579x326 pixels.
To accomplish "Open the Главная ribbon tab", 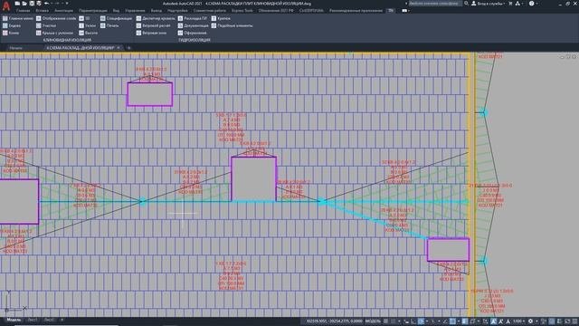I will [x=23, y=11].
